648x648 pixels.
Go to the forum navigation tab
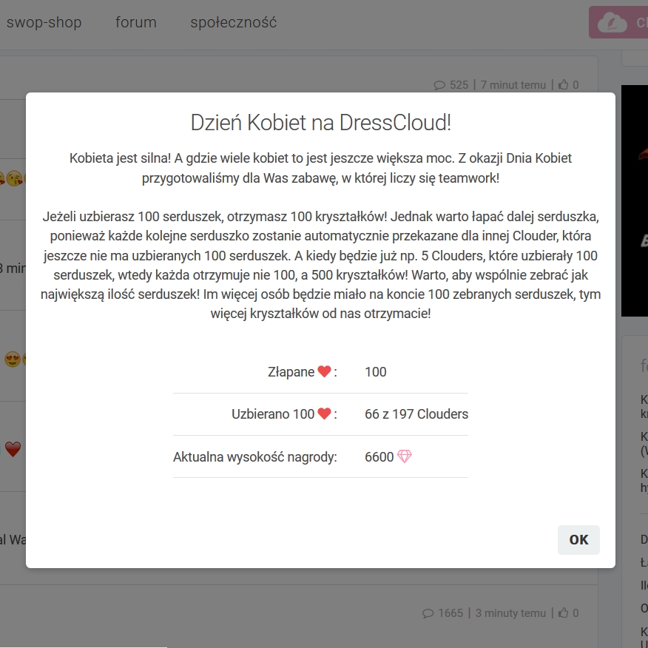[136, 22]
